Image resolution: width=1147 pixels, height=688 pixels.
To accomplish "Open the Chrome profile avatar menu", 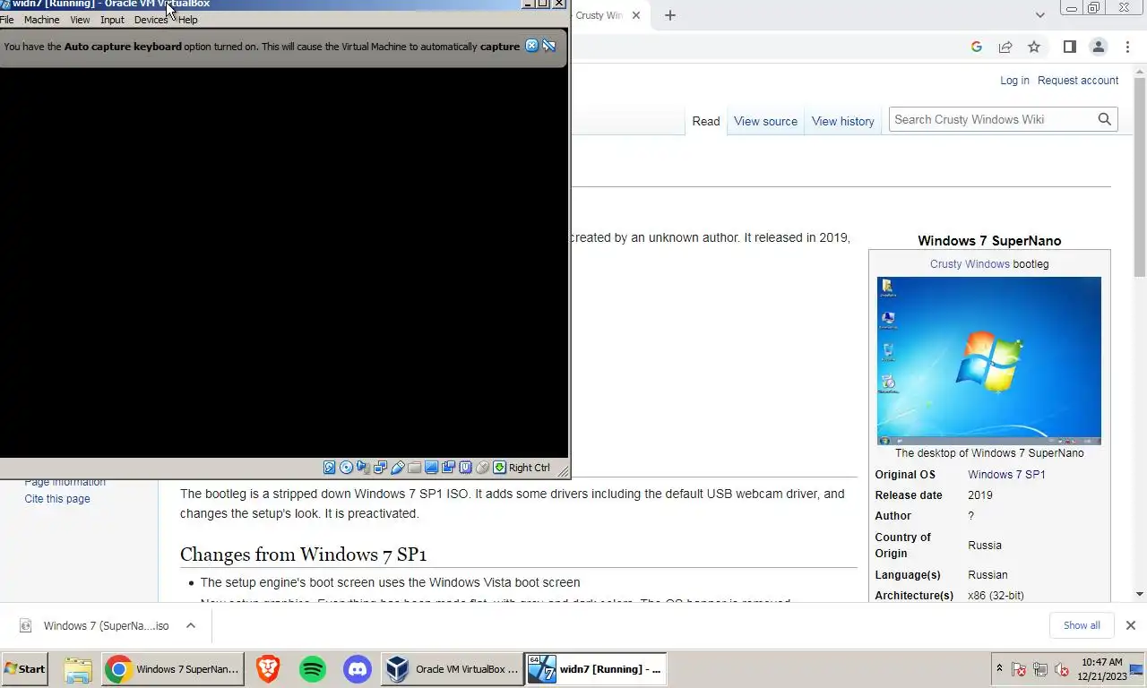I will (1098, 47).
